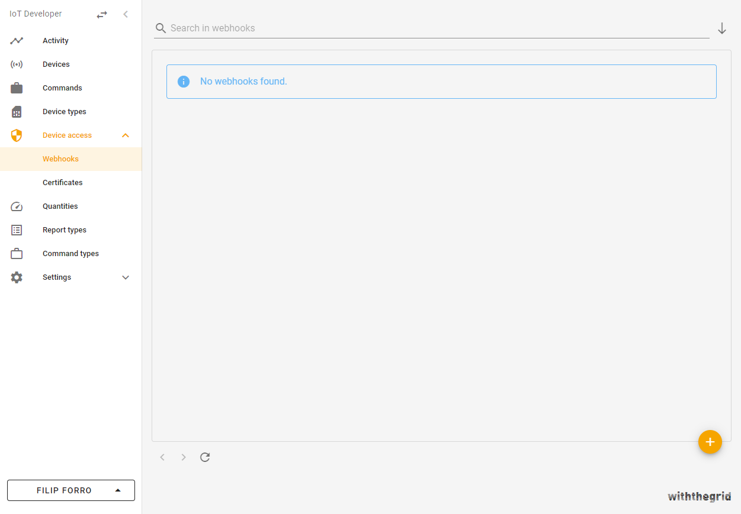Select the Devices antenna icon
The width and height of the screenshot is (741, 514).
coord(16,64)
